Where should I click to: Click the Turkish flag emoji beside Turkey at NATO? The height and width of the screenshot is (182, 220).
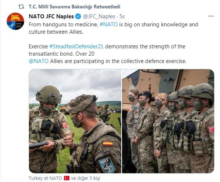coord(66,178)
